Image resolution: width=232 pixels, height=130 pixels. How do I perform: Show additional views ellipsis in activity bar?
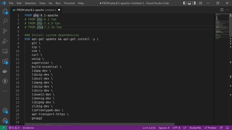click(x=5, y=91)
